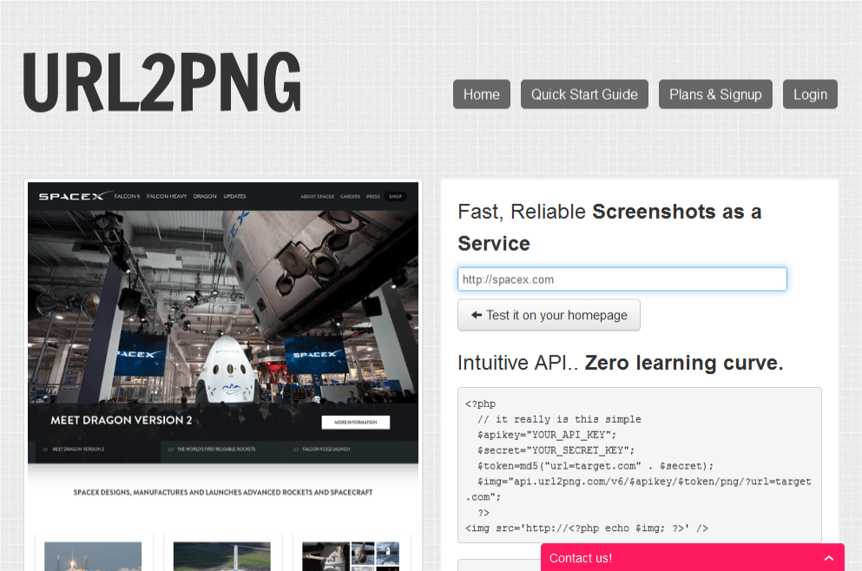
Task: Click the Login button
Action: tap(810, 95)
